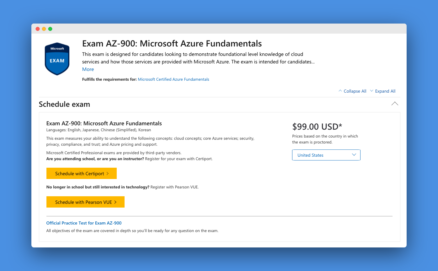
Task: Open the United States country dropdown
Action: click(x=326, y=155)
